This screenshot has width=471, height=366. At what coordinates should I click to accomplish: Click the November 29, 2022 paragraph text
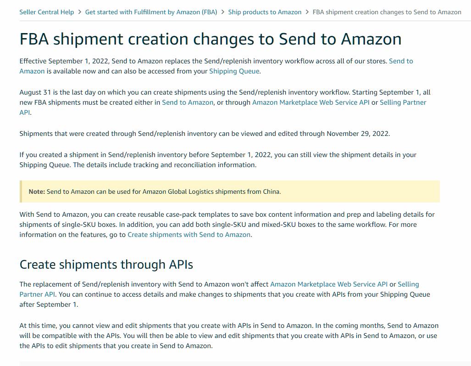coord(205,134)
